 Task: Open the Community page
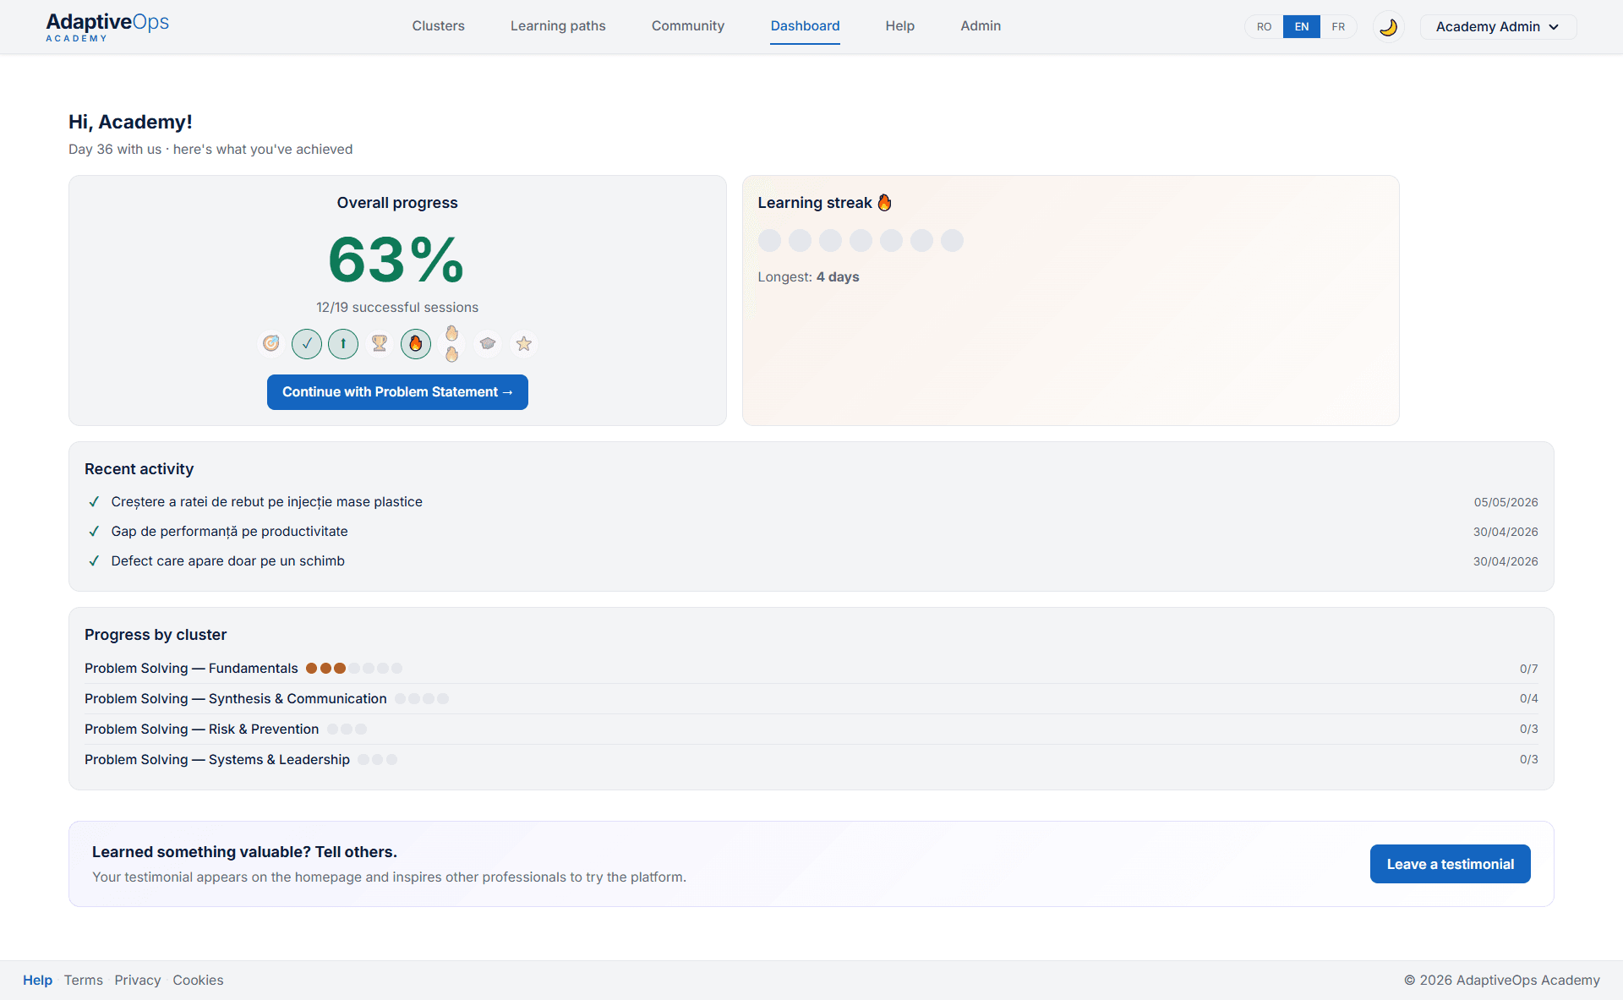[688, 26]
